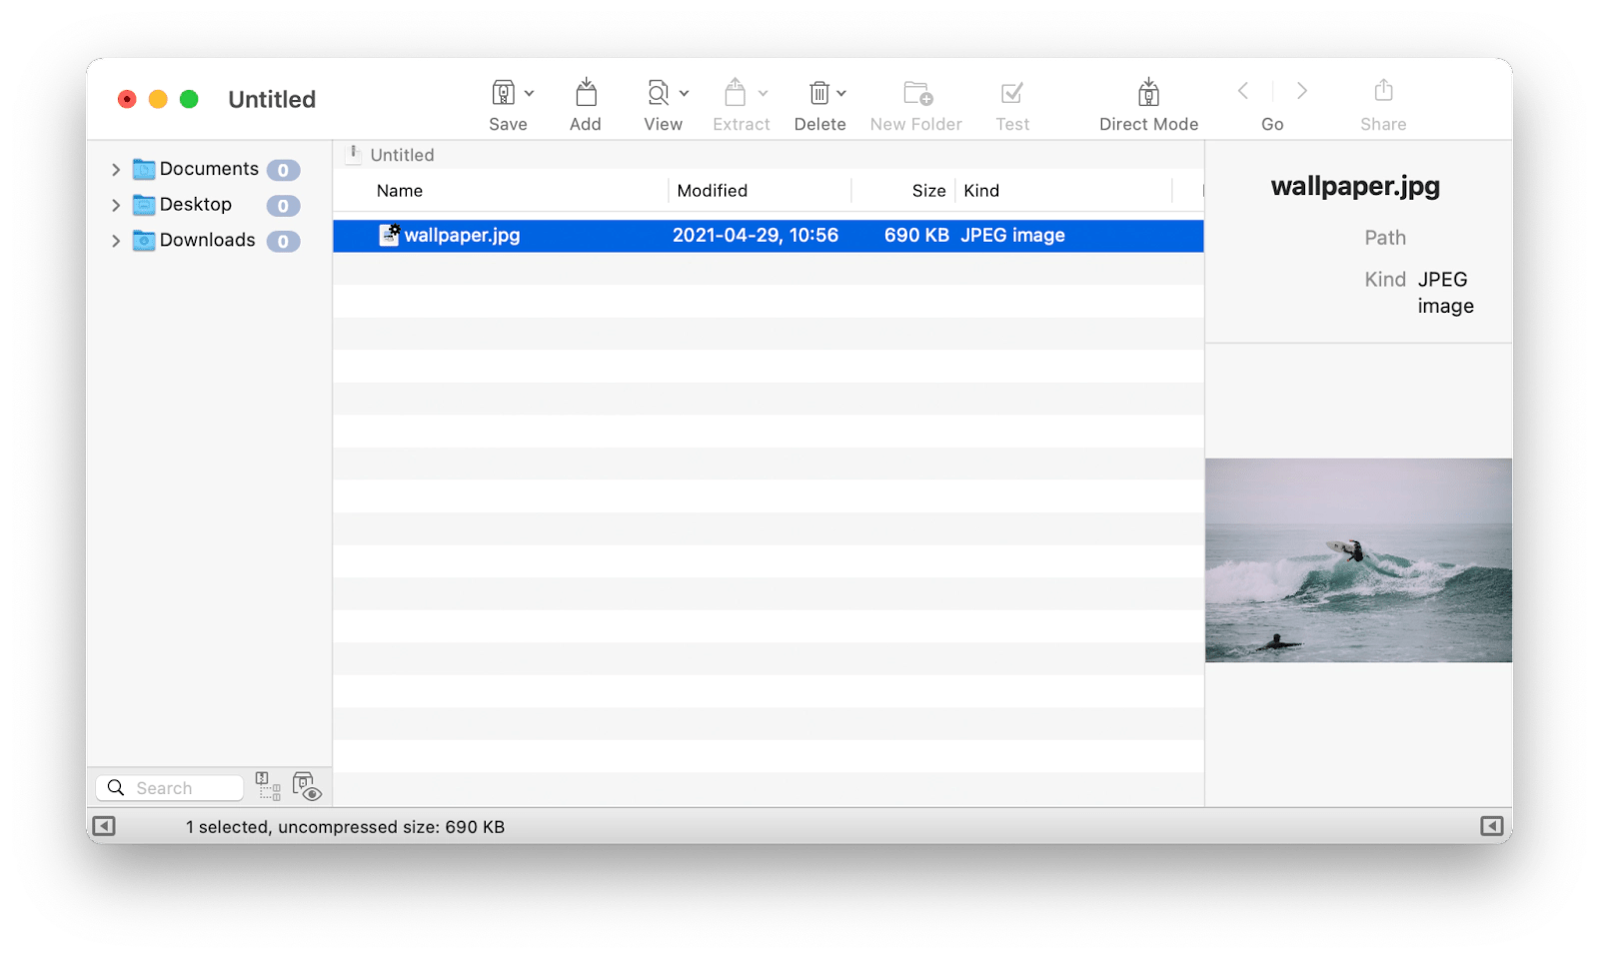Image resolution: width=1599 pixels, height=958 pixels.
Task: Open the View options dropdown chevron
Action: tap(684, 92)
